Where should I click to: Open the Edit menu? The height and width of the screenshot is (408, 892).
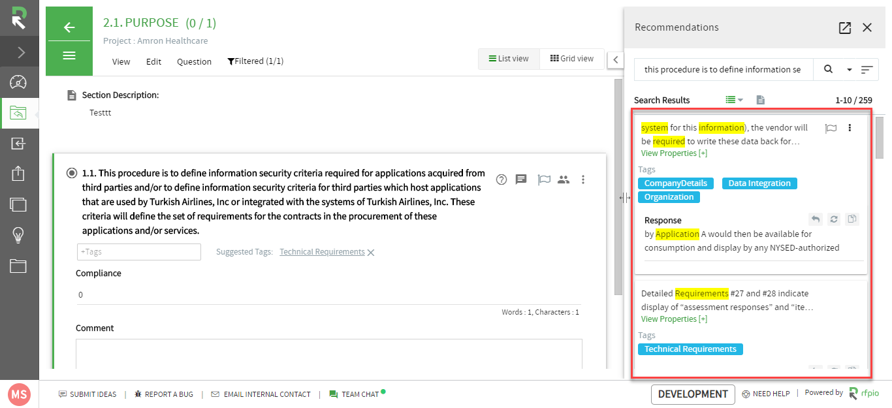[153, 61]
